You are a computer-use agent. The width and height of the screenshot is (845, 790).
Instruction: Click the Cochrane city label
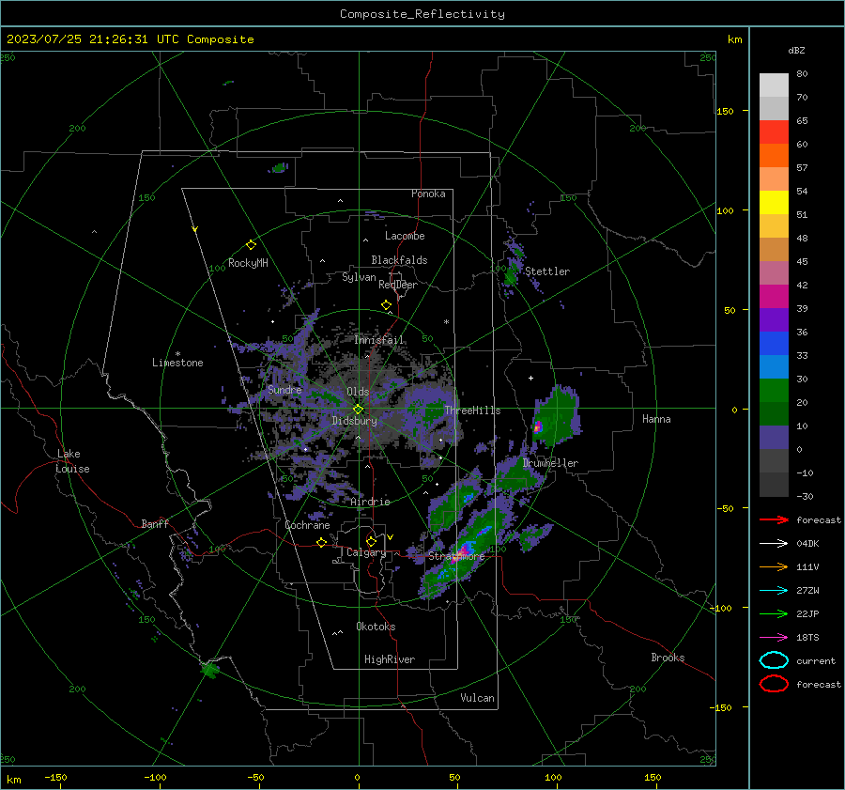tap(307, 525)
